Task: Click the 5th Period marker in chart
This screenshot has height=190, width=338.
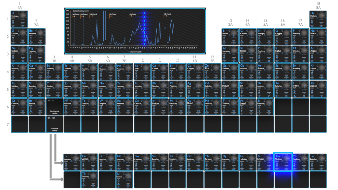Action: pos(113,15)
